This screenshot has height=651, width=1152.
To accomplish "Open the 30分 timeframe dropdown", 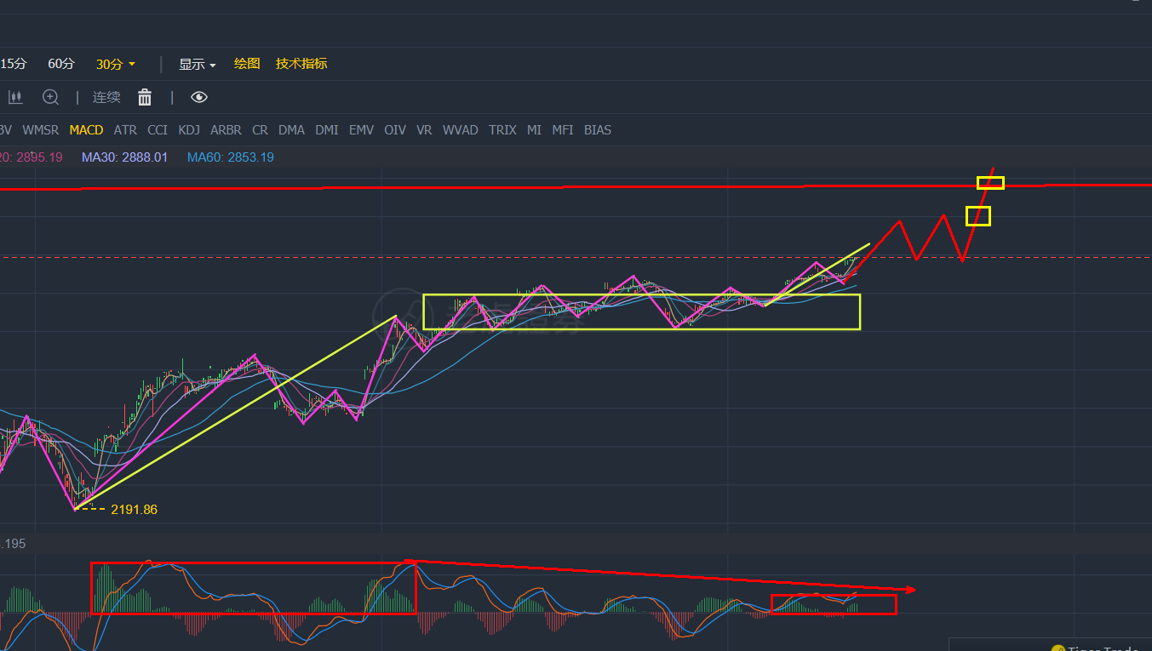I will (x=116, y=64).
